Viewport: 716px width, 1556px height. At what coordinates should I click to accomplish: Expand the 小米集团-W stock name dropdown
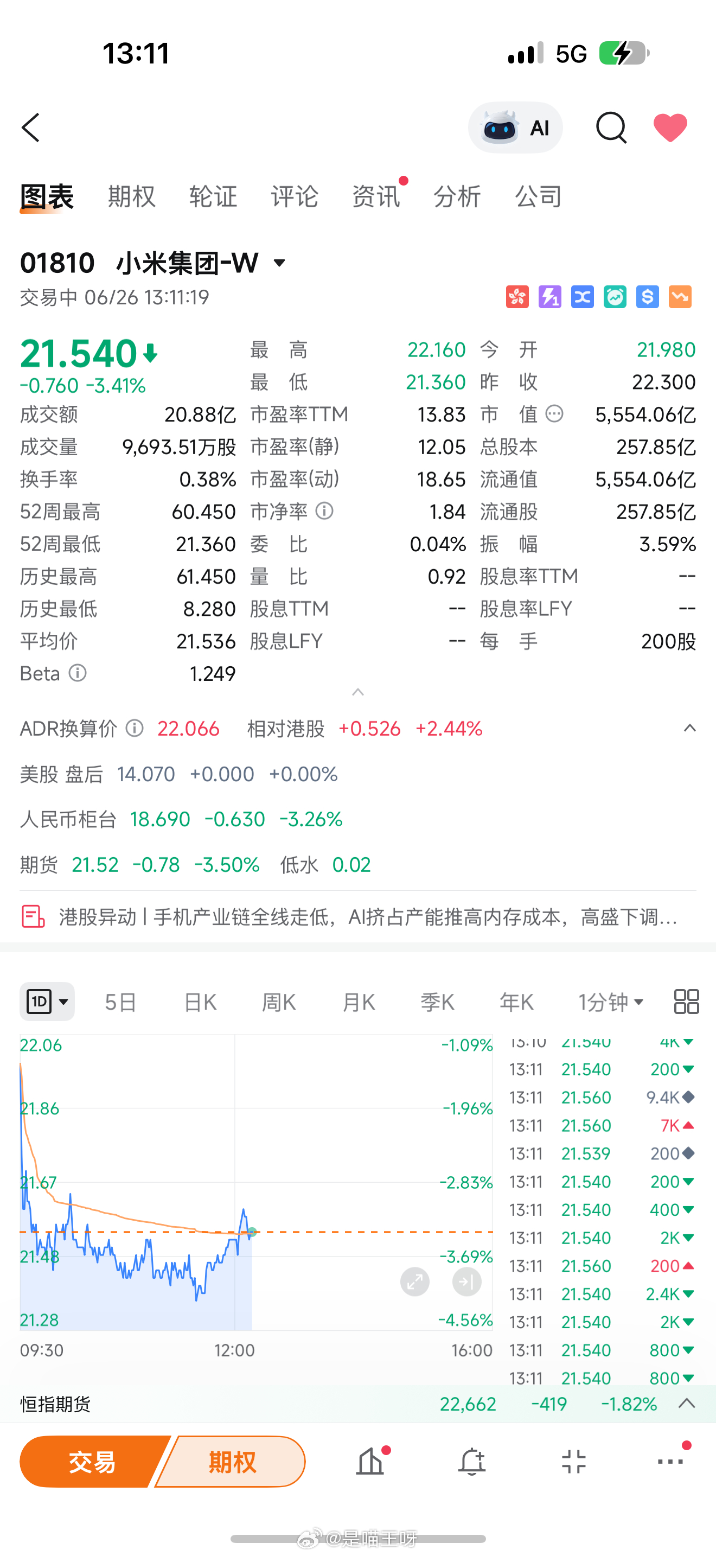point(279,263)
